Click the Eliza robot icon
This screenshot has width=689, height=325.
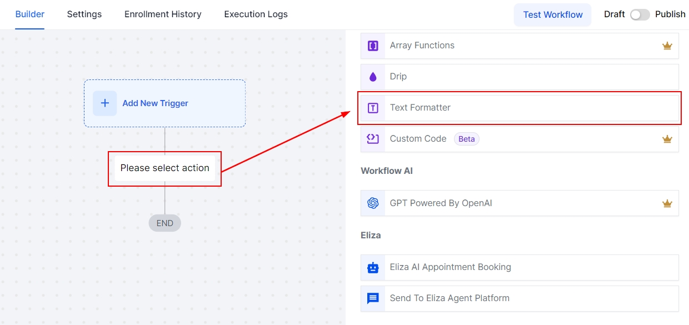point(373,267)
